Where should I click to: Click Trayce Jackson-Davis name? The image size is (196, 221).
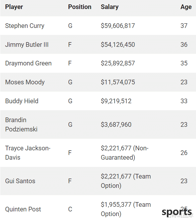28,153
